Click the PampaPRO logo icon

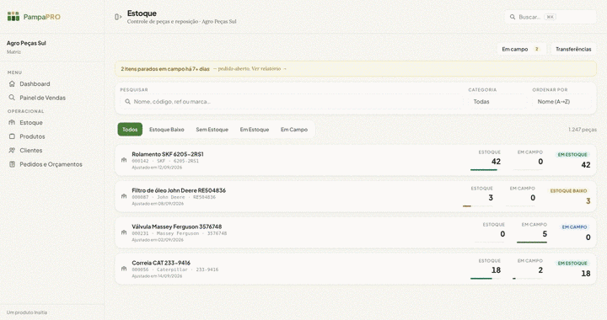click(13, 16)
